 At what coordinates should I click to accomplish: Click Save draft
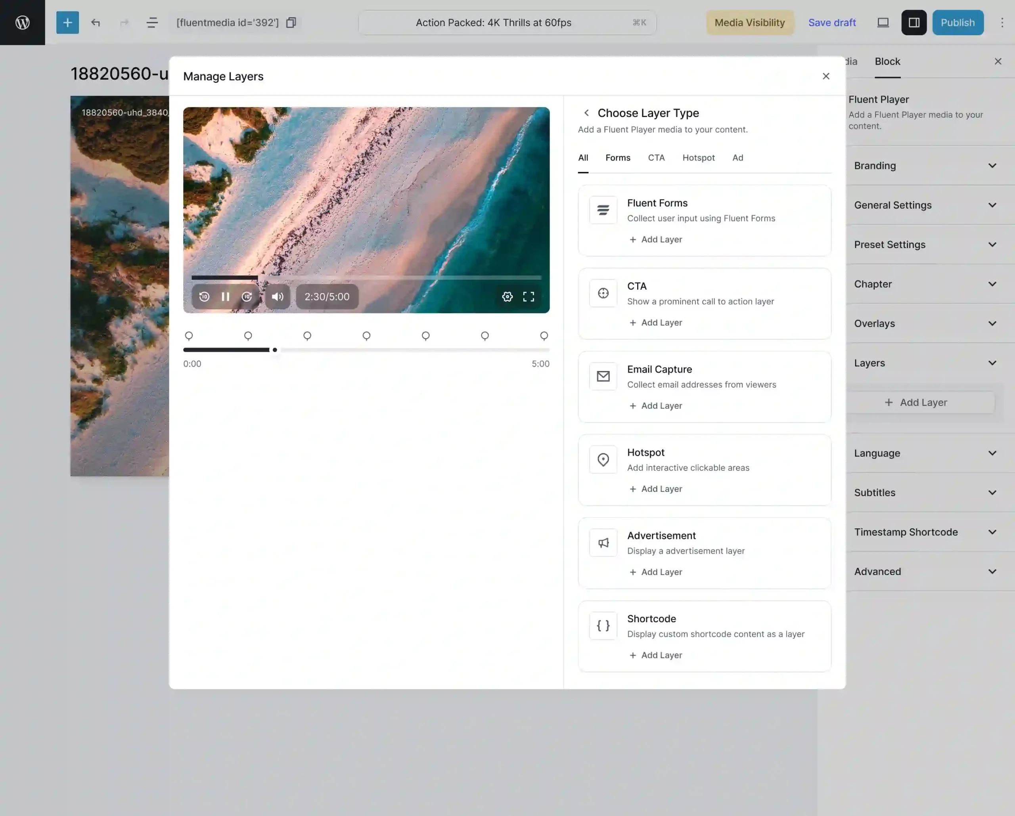(x=832, y=22)
